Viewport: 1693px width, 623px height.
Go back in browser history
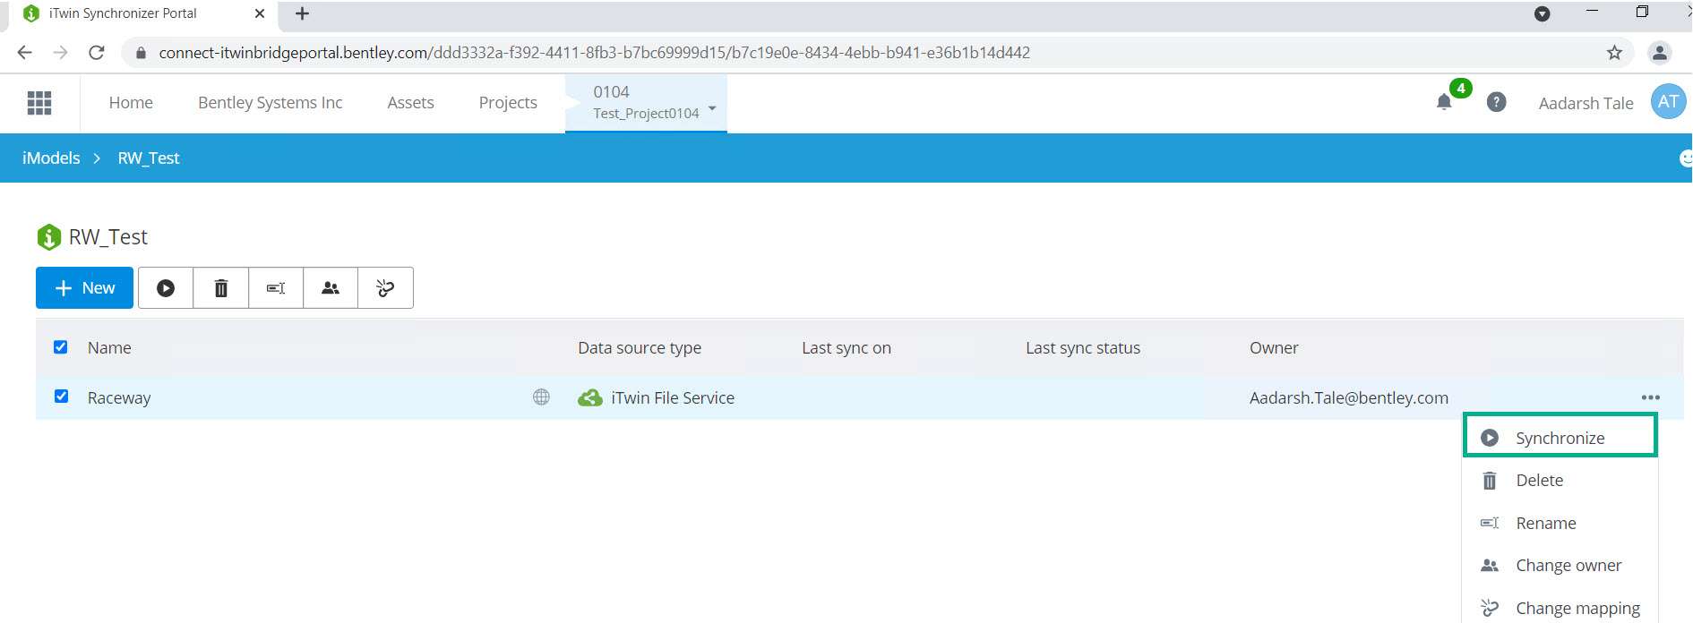(25, 53)
